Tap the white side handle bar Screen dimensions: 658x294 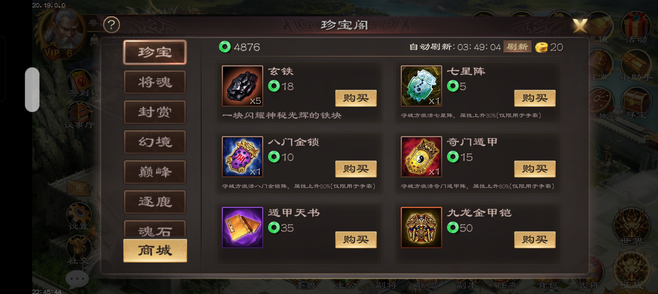tap(32, 90)
